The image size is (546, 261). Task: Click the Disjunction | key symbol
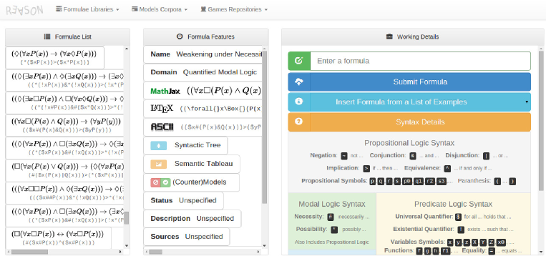coord(486,156)
